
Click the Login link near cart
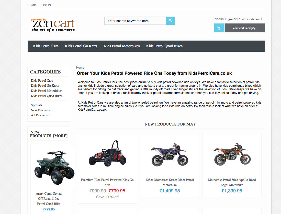[x=229, y=19]
